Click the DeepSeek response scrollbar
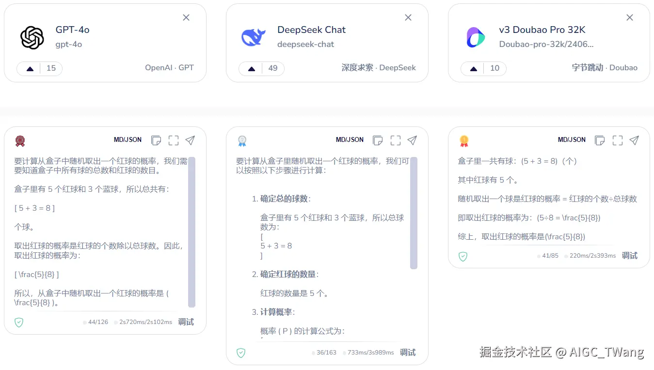The width and height of the screenshot is (654, 370). [x=414, y=213]
